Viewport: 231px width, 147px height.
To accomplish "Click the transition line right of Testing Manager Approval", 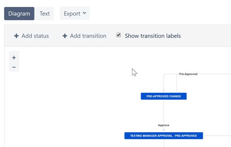I will click(217, 136).
